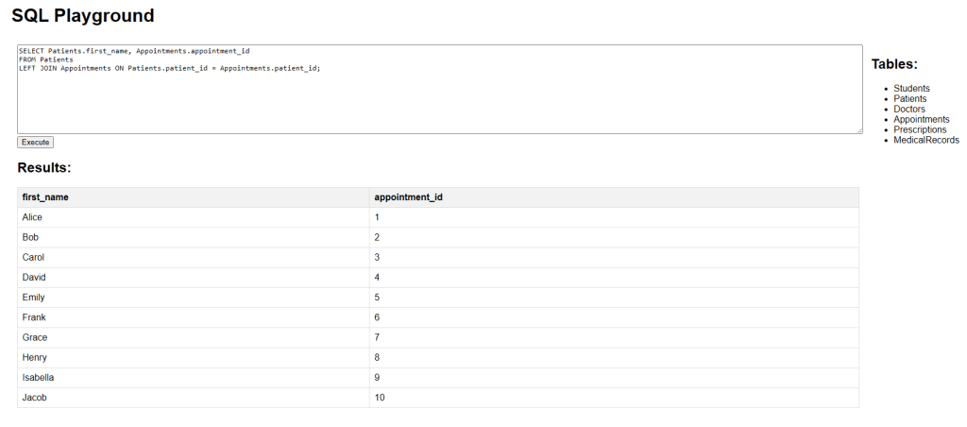Click the Execute button

pos(35,142)
